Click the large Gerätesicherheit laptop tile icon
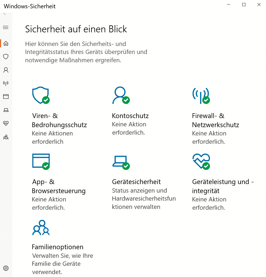 (120, 161)
